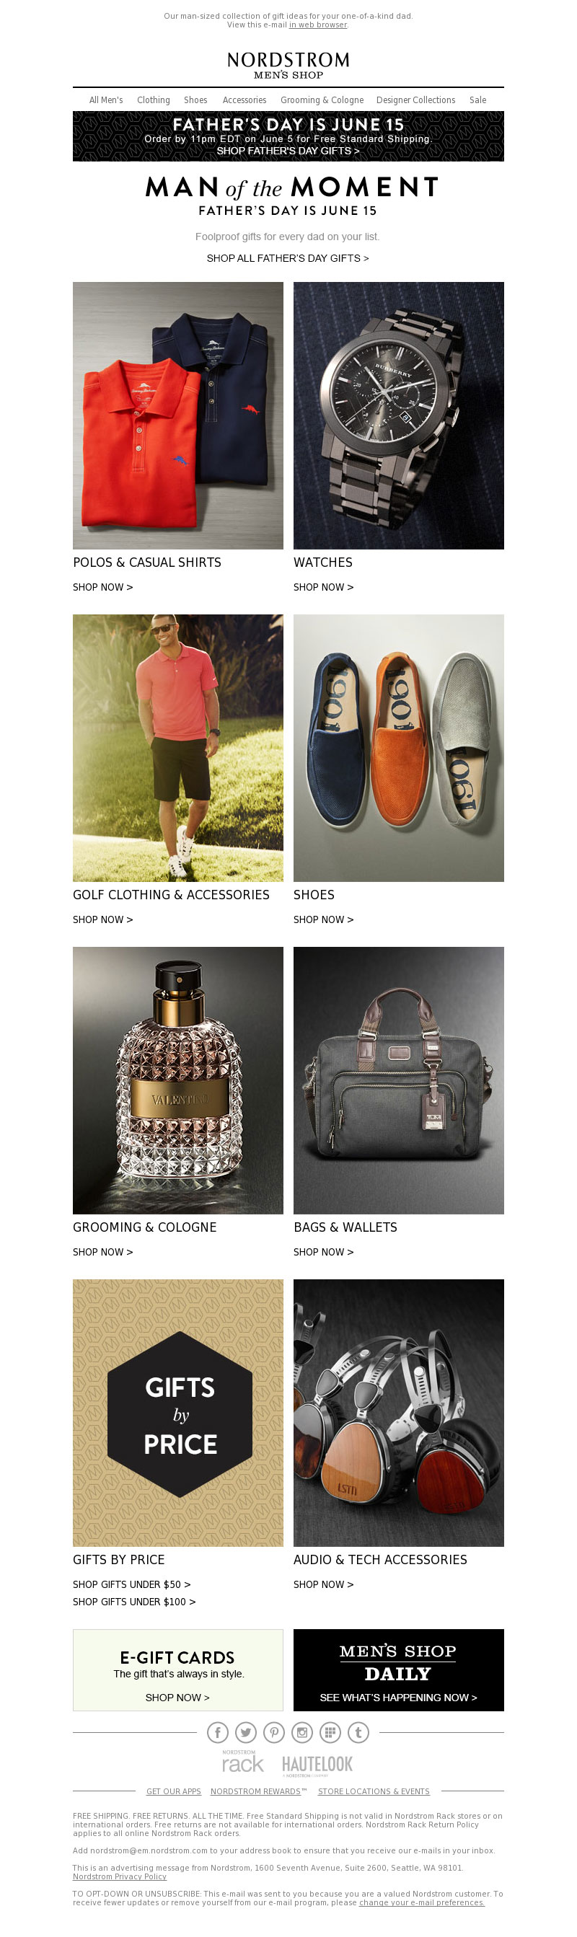Open Sale from the top navigation

pos(477,100)
